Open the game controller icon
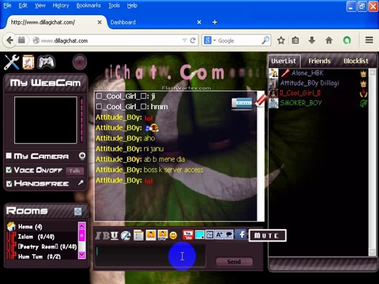 coord(47,62)
